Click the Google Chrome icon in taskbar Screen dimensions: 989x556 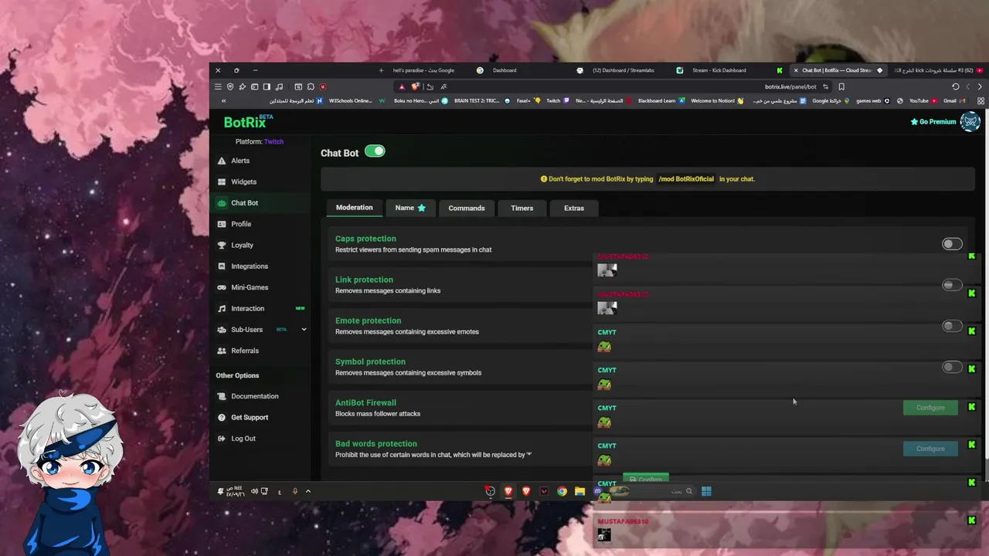pos(562,491)
